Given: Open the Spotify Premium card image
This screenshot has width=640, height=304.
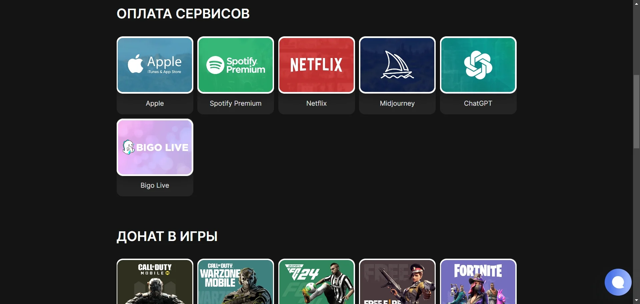Looking at the screenshot, I should (x=236, y=65).
